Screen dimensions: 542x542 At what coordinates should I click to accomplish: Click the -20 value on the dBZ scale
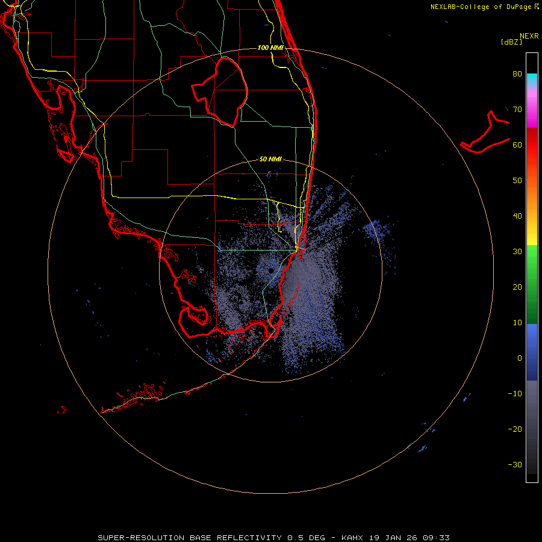pyautogui.click(x=515, y=429)
